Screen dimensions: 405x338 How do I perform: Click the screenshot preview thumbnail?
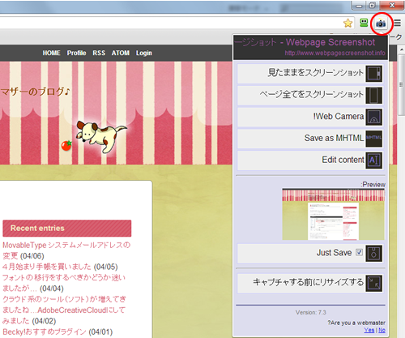point(333,214)
